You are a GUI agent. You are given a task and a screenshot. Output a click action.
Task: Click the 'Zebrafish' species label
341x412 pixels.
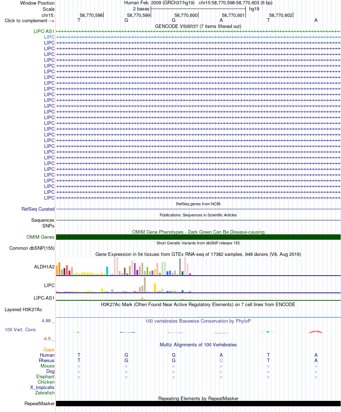click(x=45, y=393)
